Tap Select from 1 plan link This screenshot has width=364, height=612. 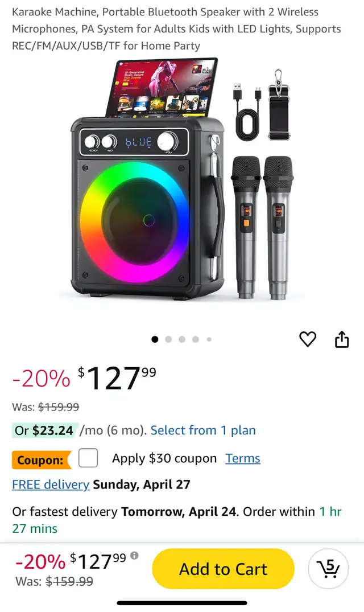pyautogui.click(x=203, y=430)
